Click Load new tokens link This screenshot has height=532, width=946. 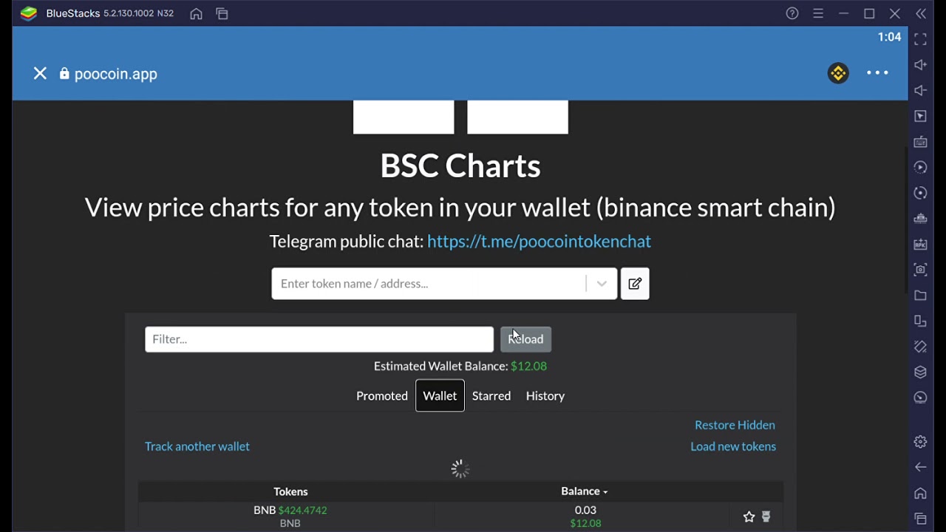(733, 446)
